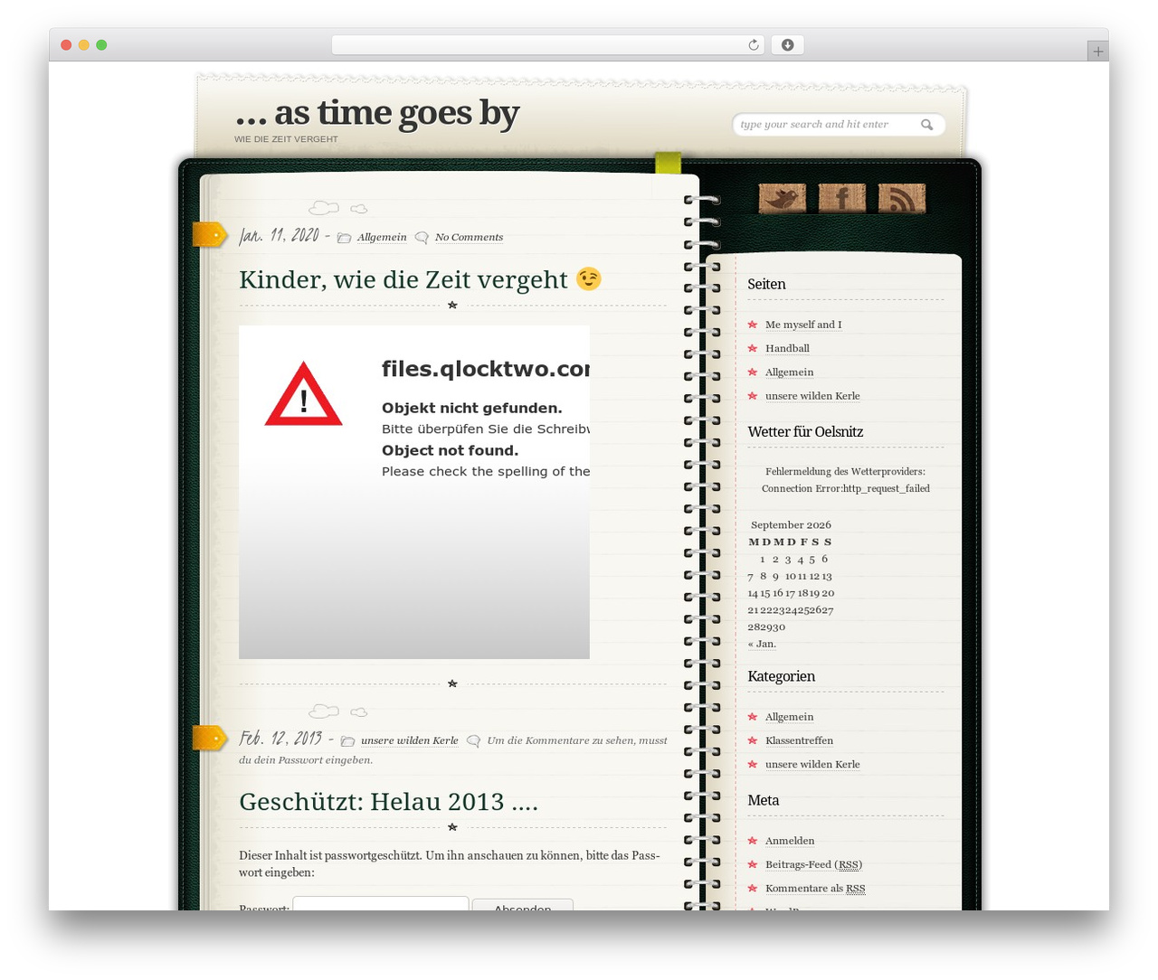The height and width of the screenshot is (980, 1158).
Task: Open 'Kommentare als RSS' link
Action: [815, 888]
